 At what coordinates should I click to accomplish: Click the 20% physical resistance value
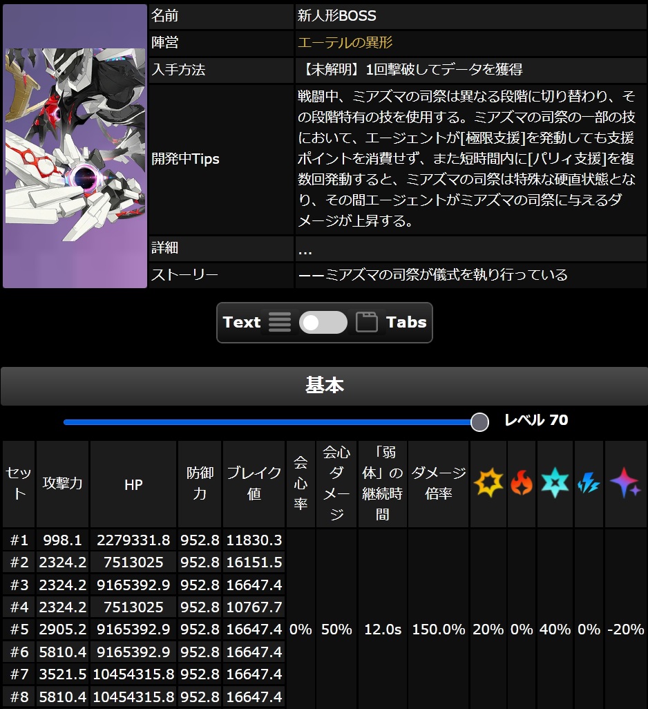(488, 629)
